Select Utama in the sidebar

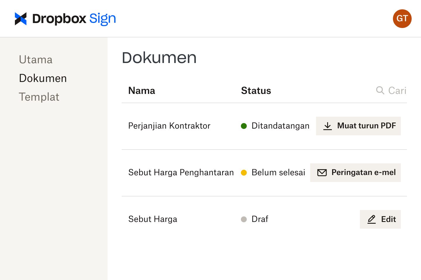tap(35, 60)
